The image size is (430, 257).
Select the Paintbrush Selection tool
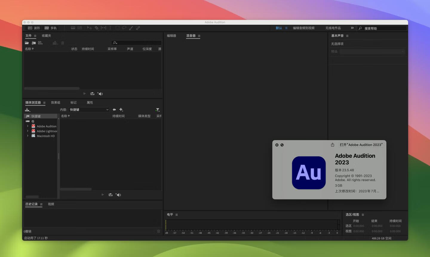[x=131, y=28]
